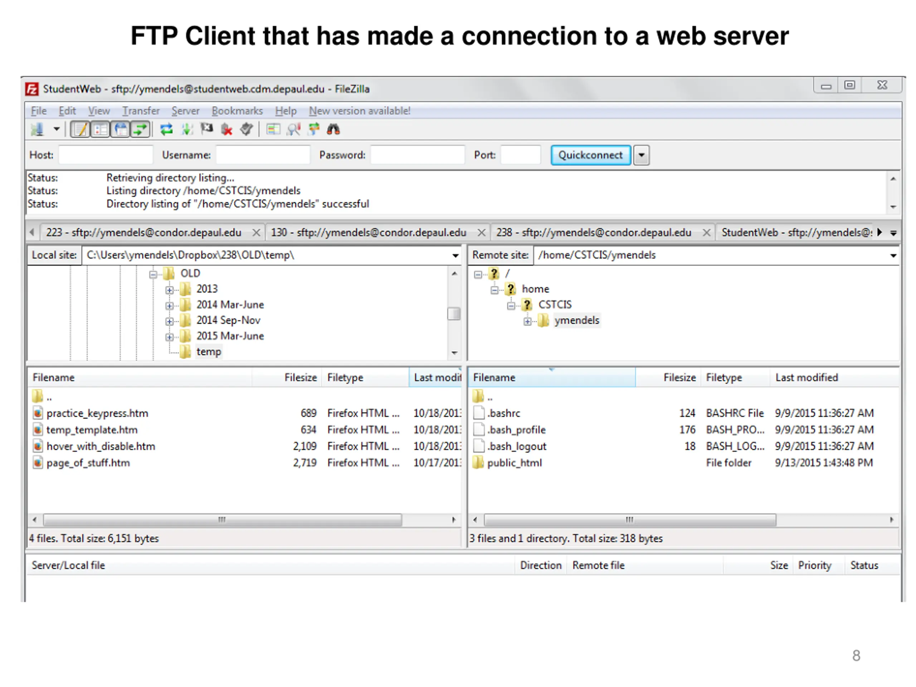Open the File menu
Screen dimensions: 916x687
click(39, 111)
